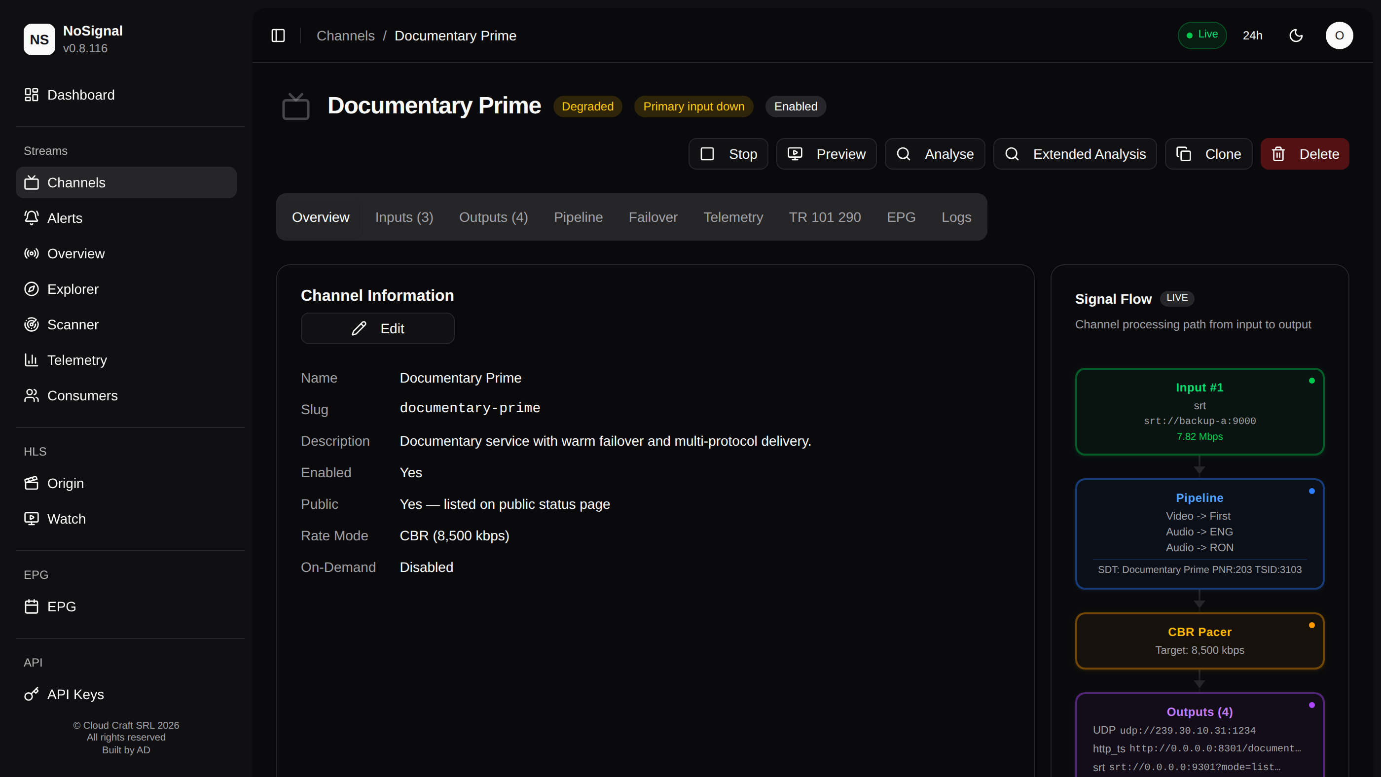Click the Channels breadcrumb link
This screenshot has height=777, width=1381.
[x=345, y=35]
